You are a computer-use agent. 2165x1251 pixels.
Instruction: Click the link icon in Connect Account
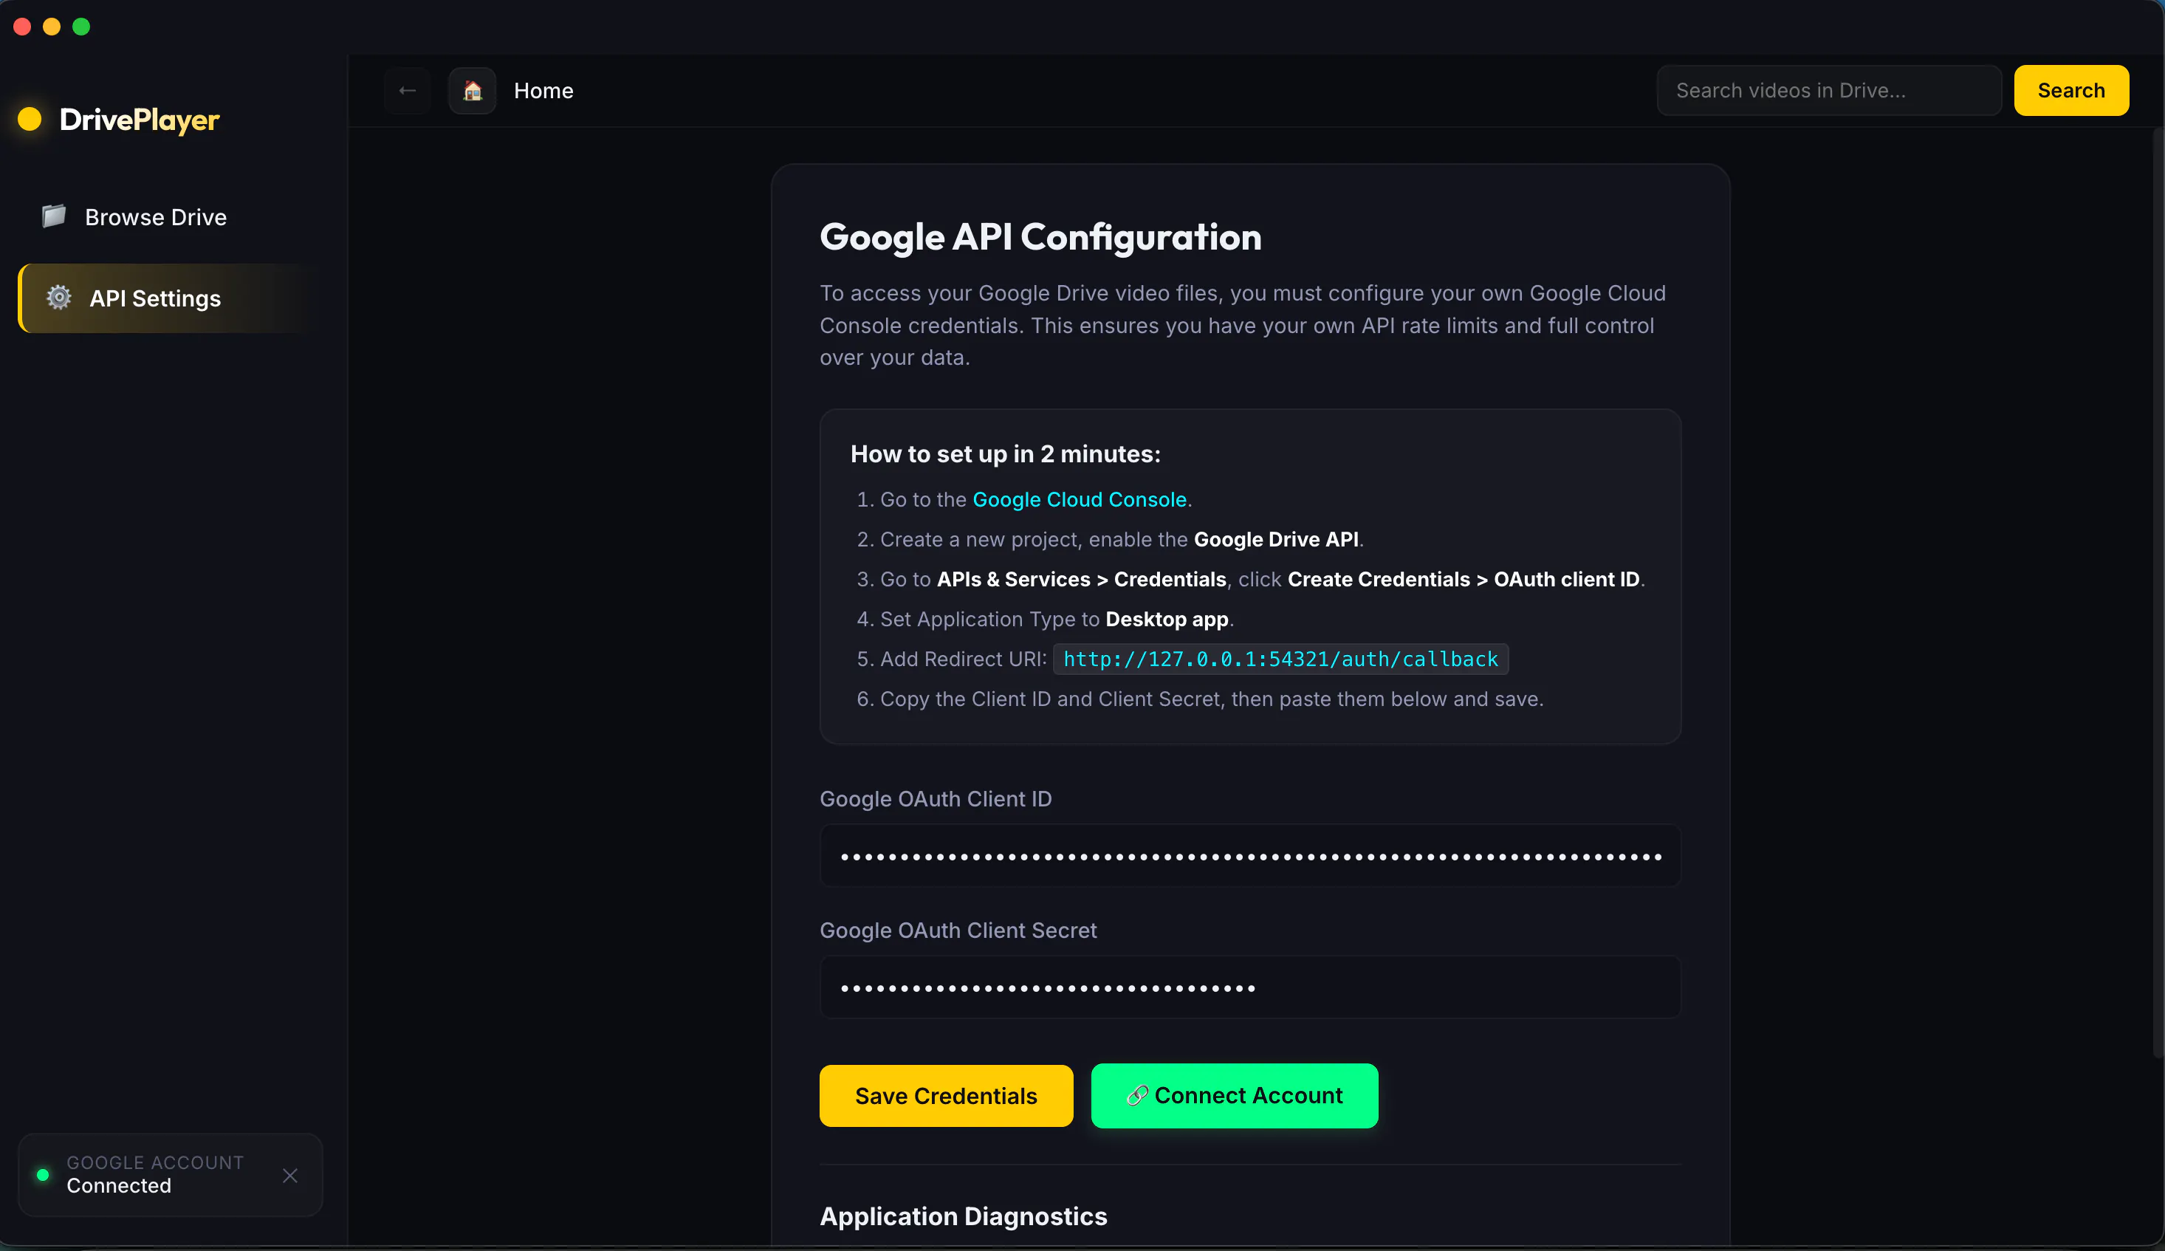coord(1136,1095)
